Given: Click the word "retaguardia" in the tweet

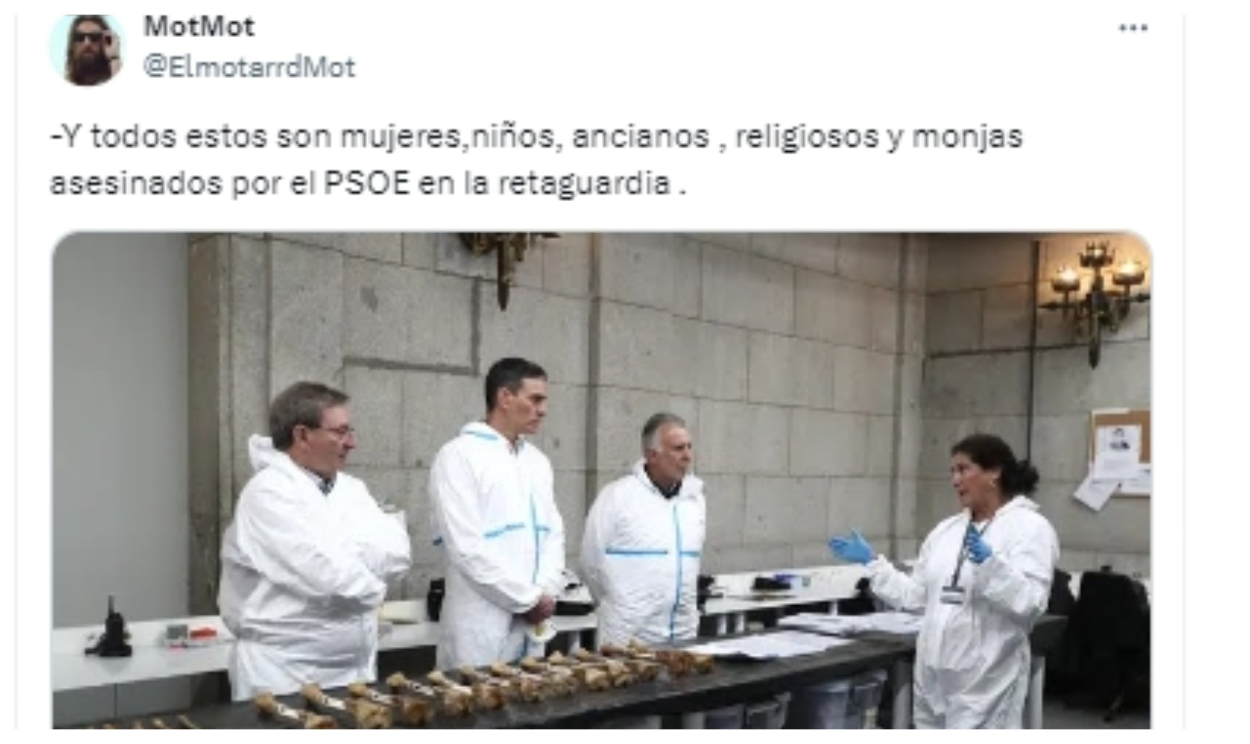Looking at the screenshot, I should pyautogui.click(x=585, y=184).
